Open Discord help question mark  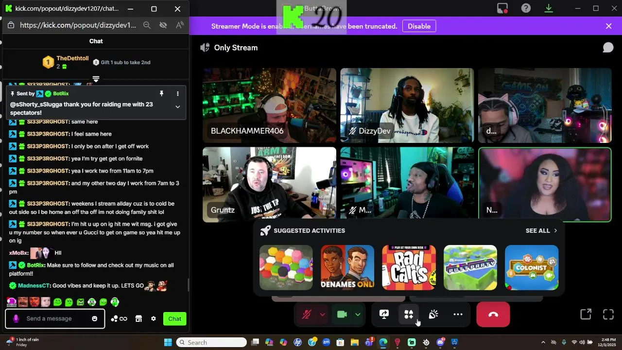[526, 8]
